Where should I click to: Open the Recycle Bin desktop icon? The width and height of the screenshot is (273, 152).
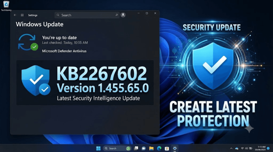pyautogui.click(x=6, y=6)
